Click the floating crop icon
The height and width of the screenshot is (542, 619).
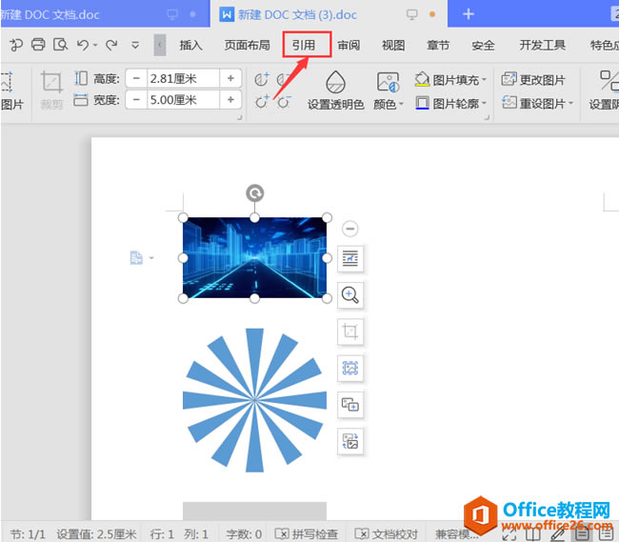(350, 331)
